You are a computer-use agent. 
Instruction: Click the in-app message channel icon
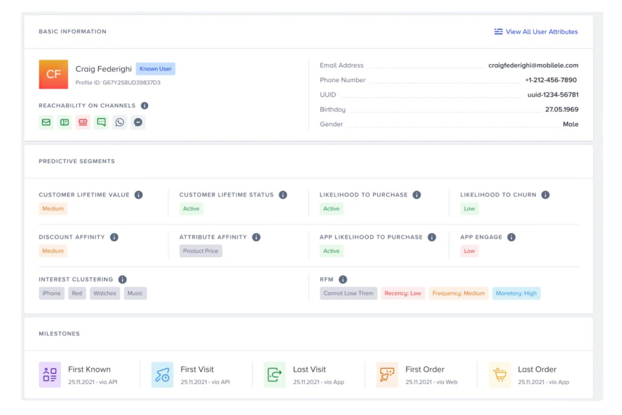tap(64, 122)
